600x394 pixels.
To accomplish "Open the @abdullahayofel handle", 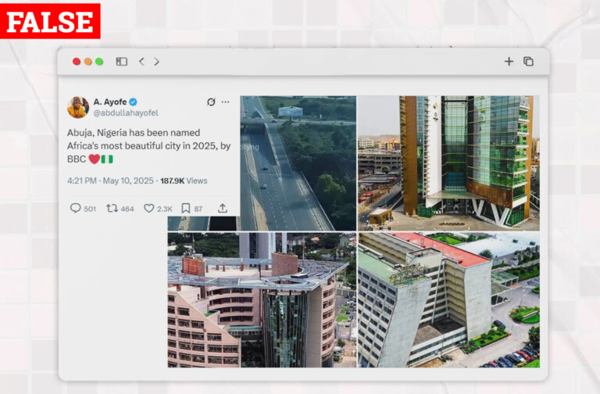I will [x=126, y=113].
